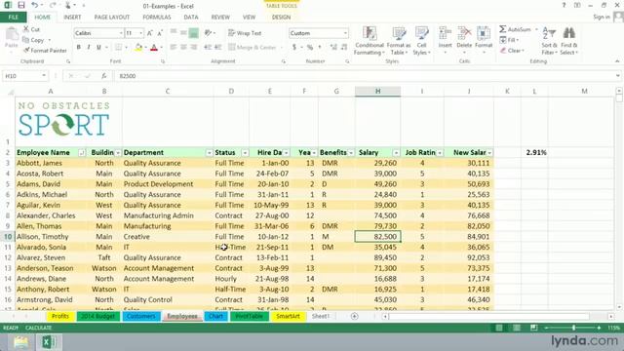
Task: Click the Decrease Decimal icon
Action: tap(344, 48)
